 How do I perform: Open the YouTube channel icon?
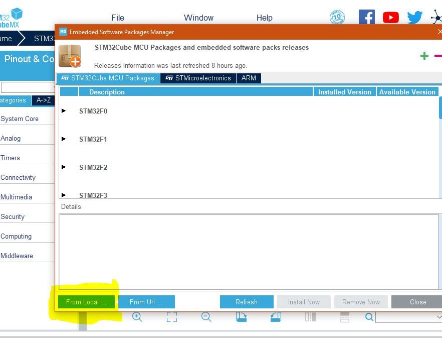(391, 18)
